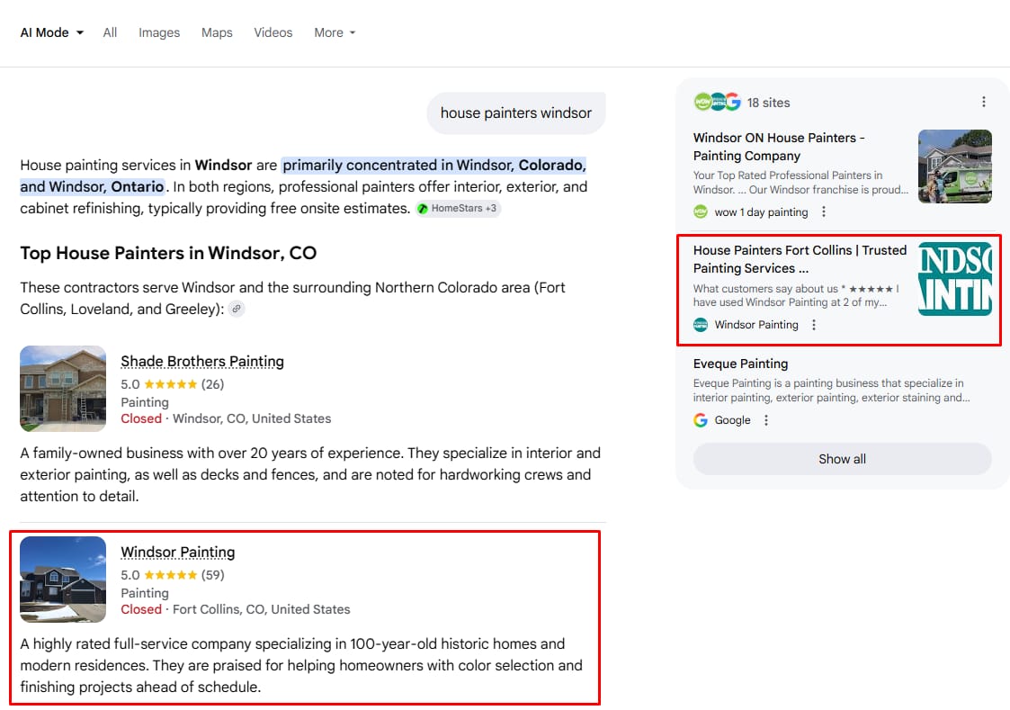Click the highlighted 'primarily concentrated in Windsor, Colorado' text
This screenshot has width=1010, height=710.
click(434, 166)
